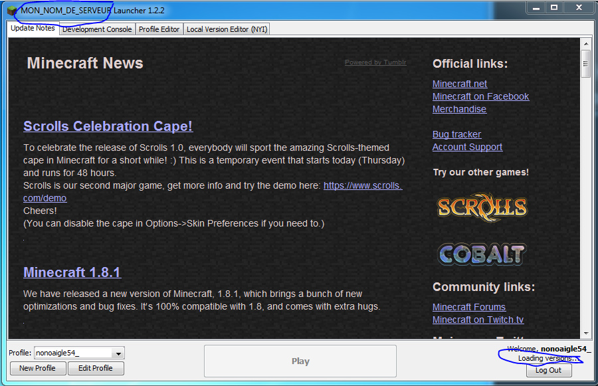Open the Local Version Editor (NYI) tab

(x=227, y=29)
